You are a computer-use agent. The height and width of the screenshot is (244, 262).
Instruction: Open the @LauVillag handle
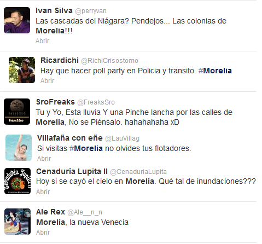[123, 138]
